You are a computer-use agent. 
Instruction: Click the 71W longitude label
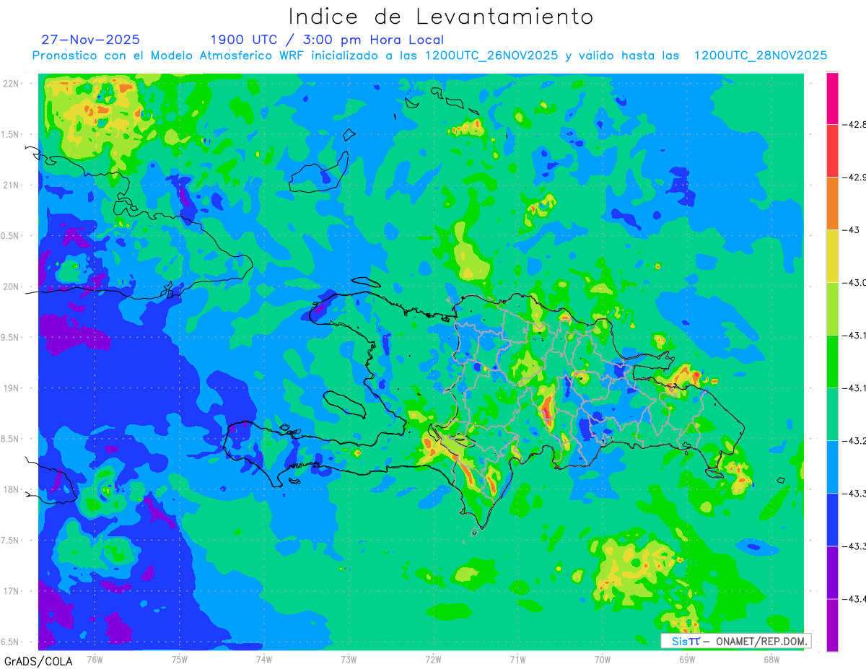517,660
